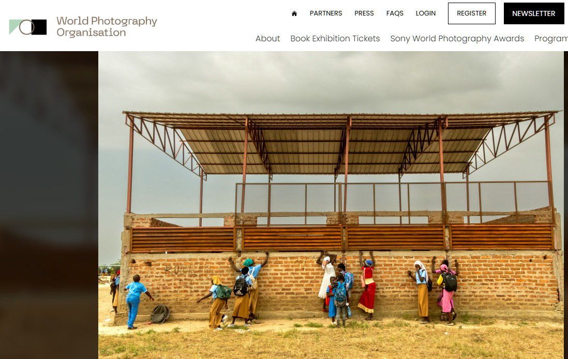
Task: Click the green triangle in the logo
Action: pos(14,27)
